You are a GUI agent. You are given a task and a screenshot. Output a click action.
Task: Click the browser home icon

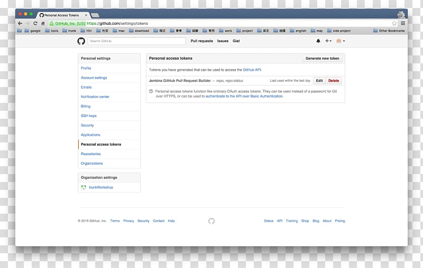[43, 23]
